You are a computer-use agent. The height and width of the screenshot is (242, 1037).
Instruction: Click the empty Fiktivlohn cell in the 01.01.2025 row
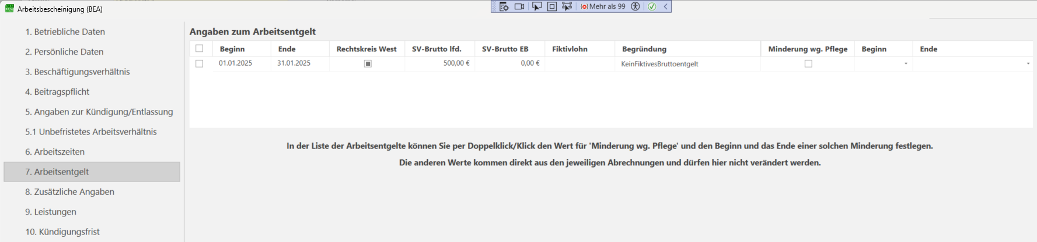pos(579,63)
